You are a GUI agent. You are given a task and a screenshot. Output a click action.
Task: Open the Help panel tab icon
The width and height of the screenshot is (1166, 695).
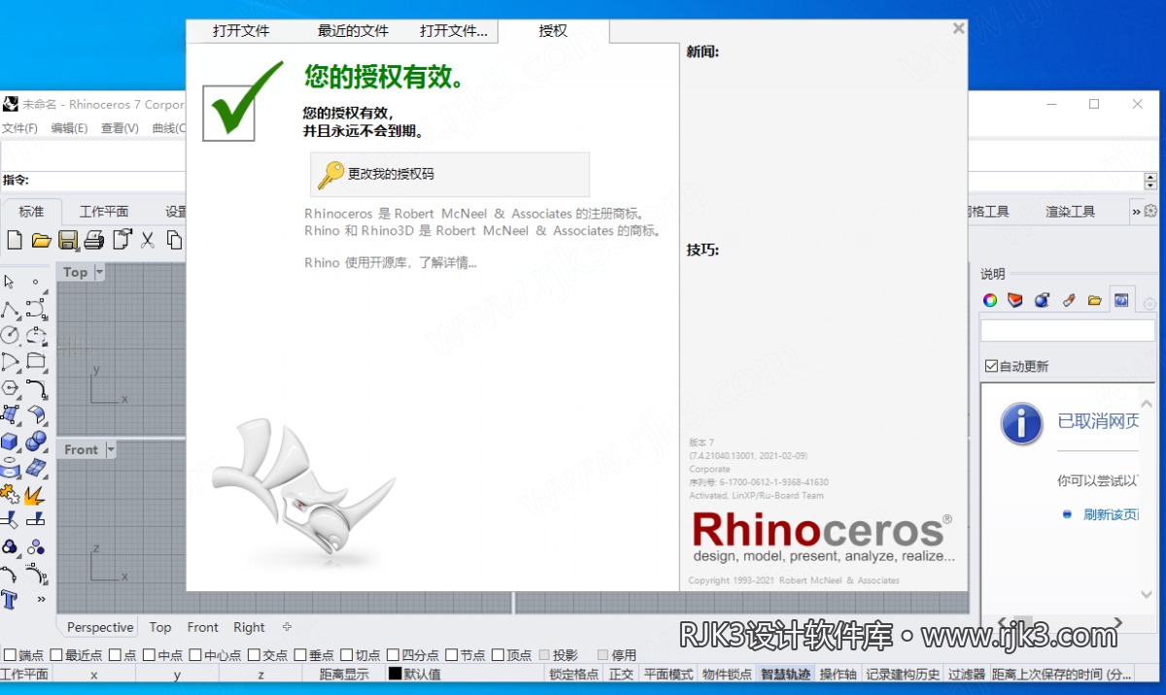(x=1121, y=300)
